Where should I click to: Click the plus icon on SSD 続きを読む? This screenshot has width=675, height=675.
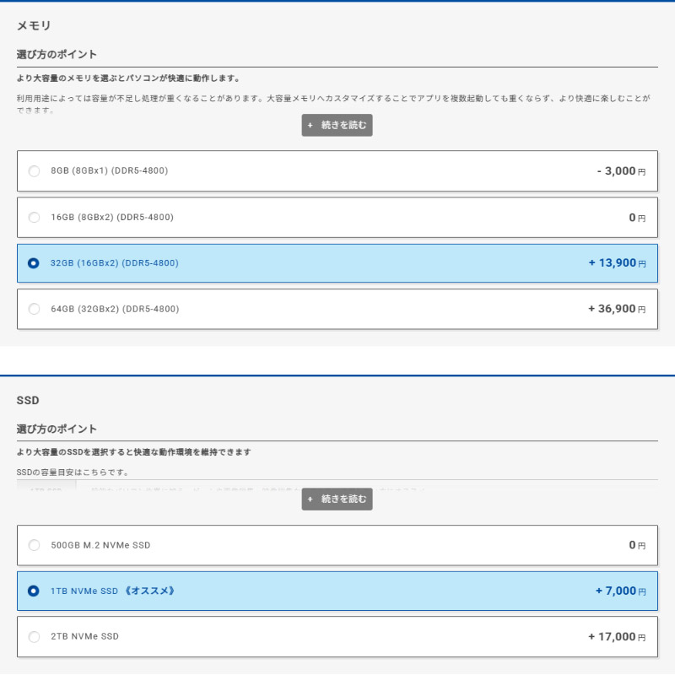pyautogui.click(x=310, y=499)
